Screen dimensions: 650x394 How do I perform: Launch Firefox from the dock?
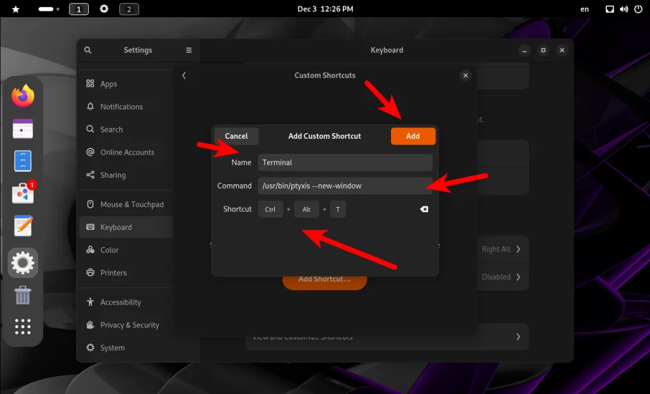[23, 96]
